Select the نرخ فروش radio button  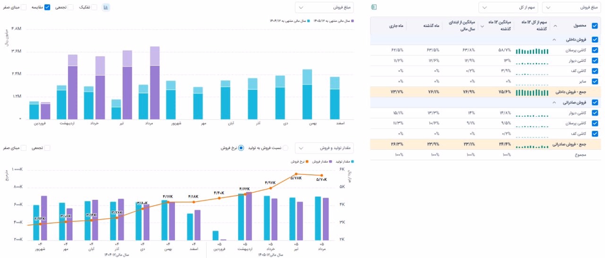[x=241, y=148]
